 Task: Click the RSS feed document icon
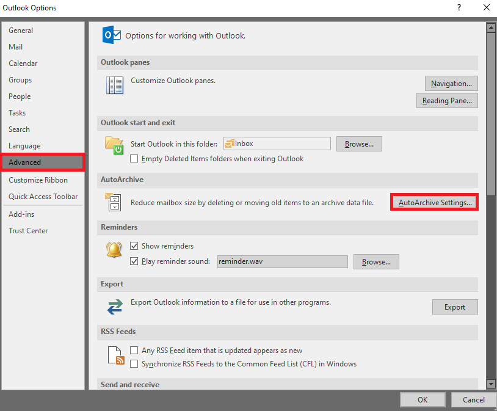[115, 355]
